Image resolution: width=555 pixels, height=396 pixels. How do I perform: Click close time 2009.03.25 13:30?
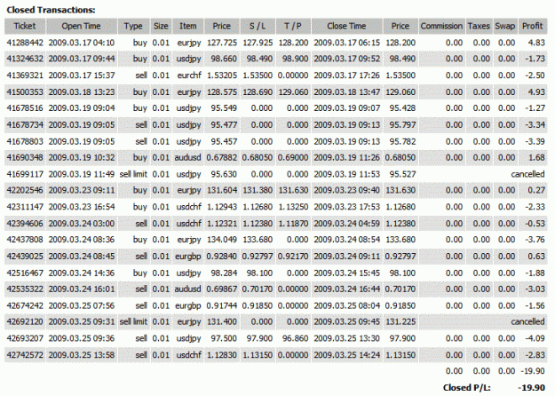[346, 338]
